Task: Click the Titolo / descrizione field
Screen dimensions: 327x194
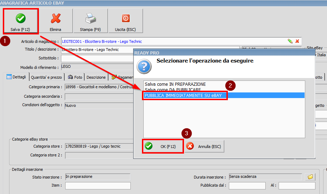Action: click(x=97, y=50)
